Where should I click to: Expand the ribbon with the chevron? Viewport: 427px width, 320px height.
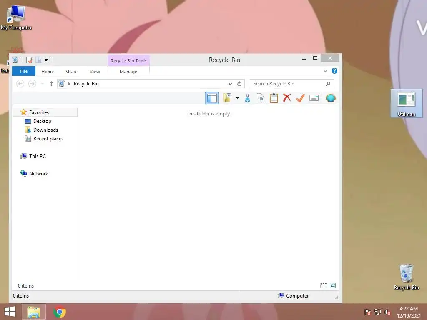coord(325,71)
